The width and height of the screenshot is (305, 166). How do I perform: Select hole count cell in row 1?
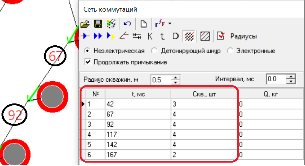coord(204,104)
